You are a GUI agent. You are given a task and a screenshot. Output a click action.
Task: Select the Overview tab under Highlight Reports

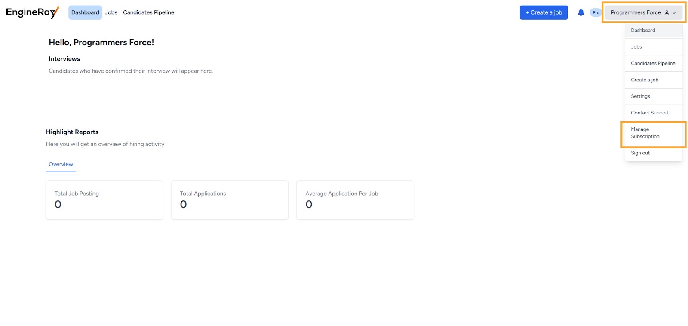click(x=61, y=164)
